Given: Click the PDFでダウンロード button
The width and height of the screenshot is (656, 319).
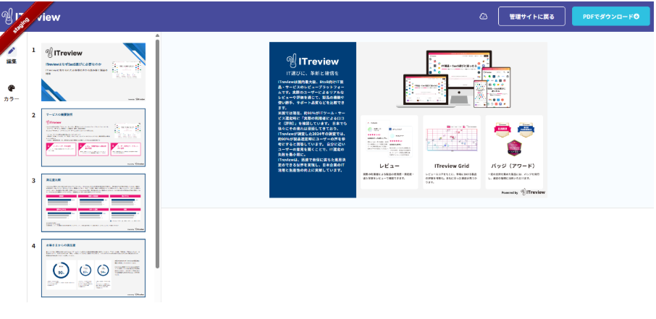Looking at the screenshot, I should 610,17.
